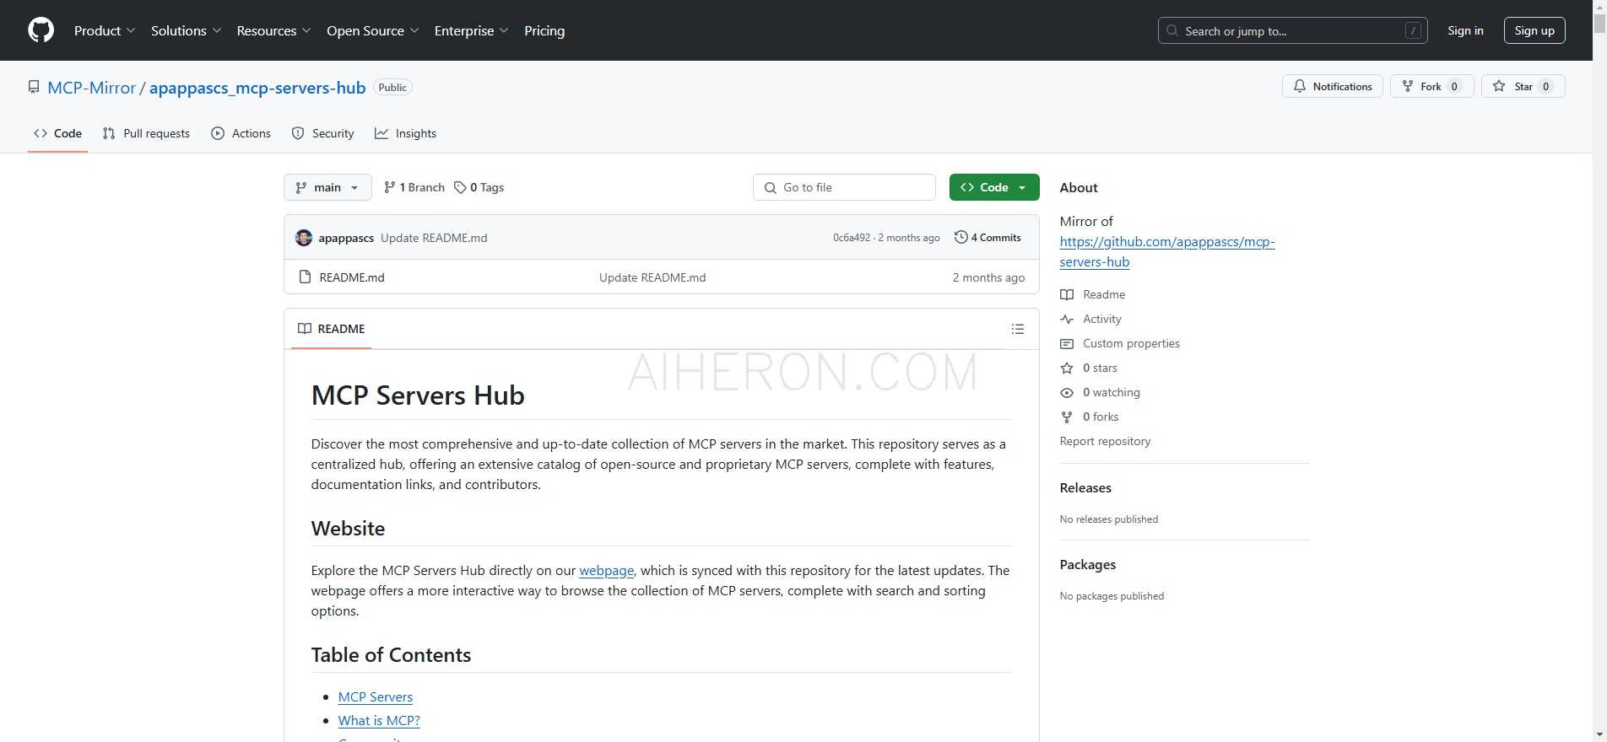Expand the Product menu
Screen dimensions: 1607x742
pos(104,30)
